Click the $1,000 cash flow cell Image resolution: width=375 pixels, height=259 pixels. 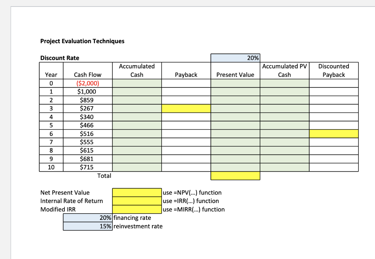coord(88,92)
